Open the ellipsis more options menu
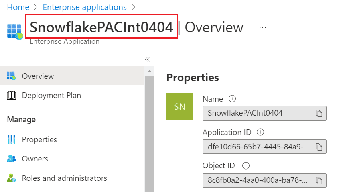Screen dimensions: 347x192 click(263, 27)
